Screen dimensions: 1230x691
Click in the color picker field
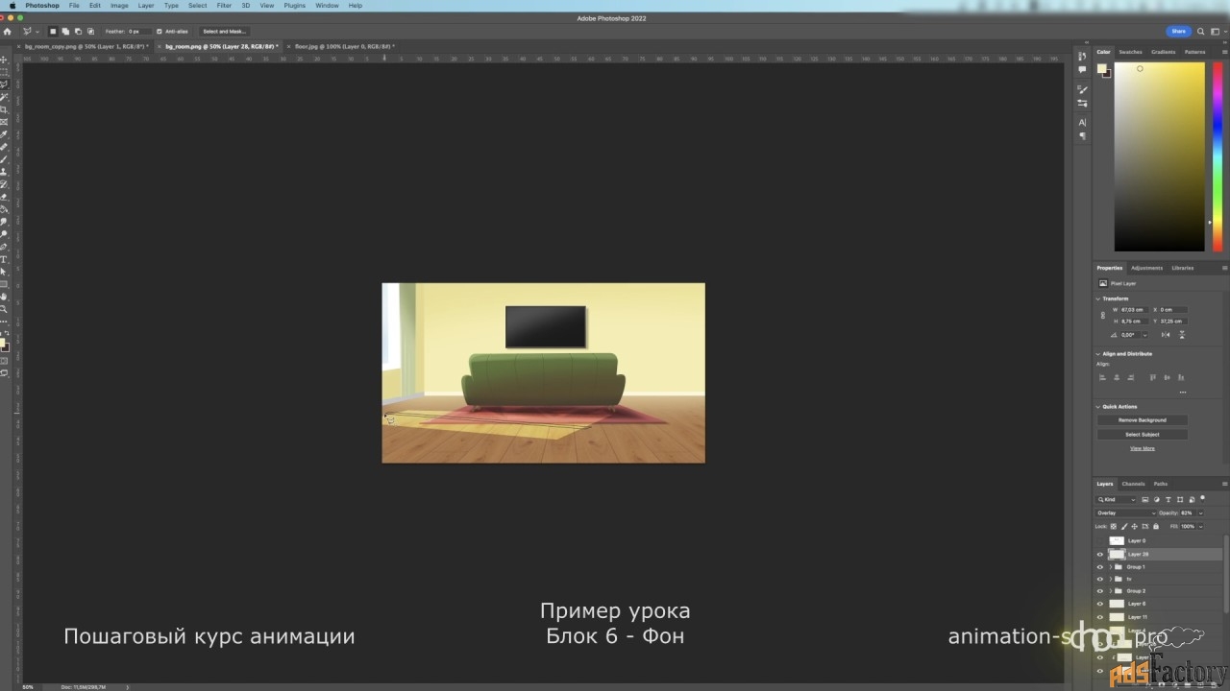[1159, 156]
